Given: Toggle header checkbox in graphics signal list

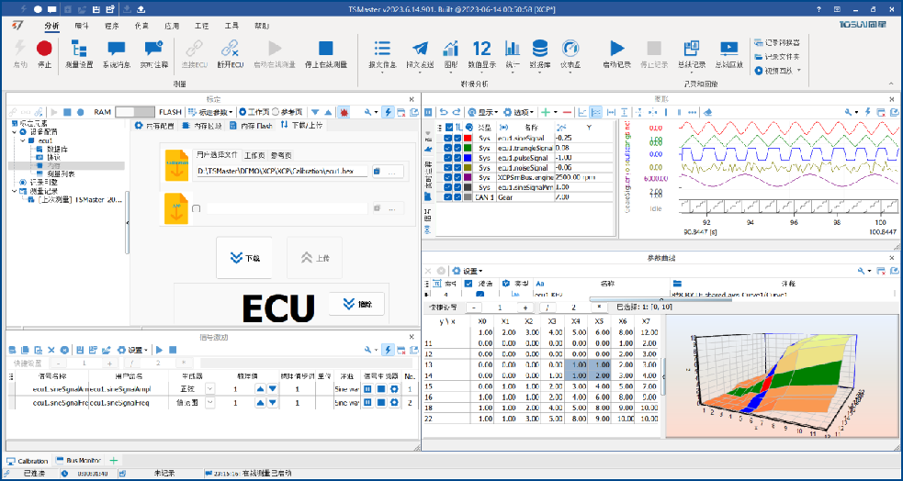Looking at the screenshot, I should (x=449, y=128).
